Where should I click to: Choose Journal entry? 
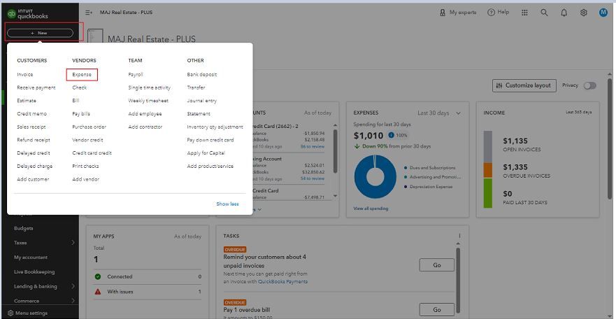[202, 101]
